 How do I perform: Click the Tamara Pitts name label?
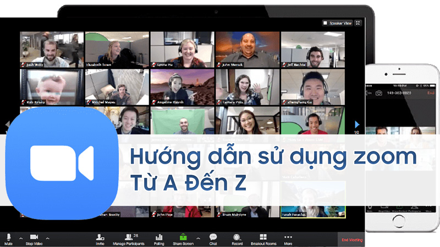[233, 102]
